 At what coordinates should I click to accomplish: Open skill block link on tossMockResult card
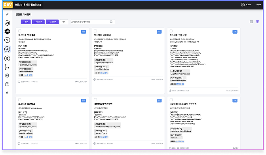28,75
